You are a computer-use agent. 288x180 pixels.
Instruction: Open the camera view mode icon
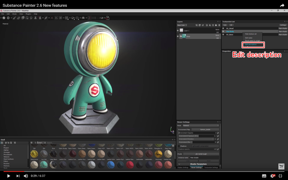pos(73,18)
